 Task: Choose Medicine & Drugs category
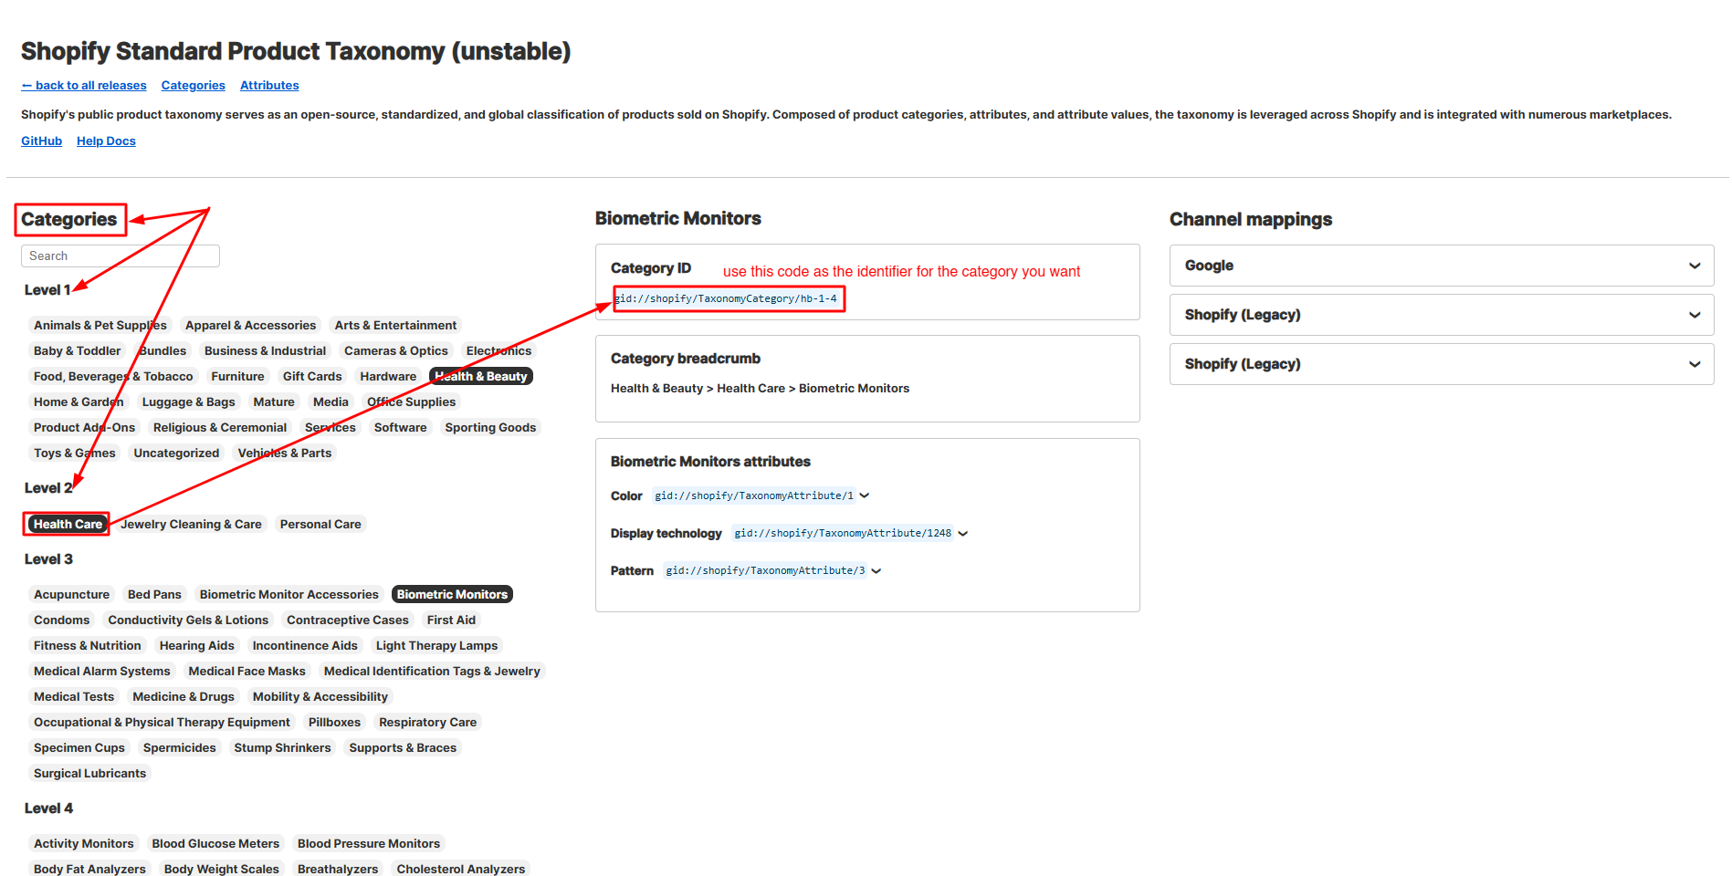184,696
